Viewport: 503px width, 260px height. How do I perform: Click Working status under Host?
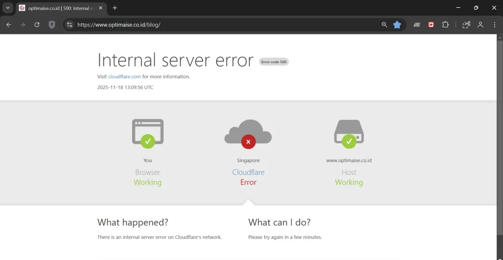pyautogui.click(x=349, y=182)
